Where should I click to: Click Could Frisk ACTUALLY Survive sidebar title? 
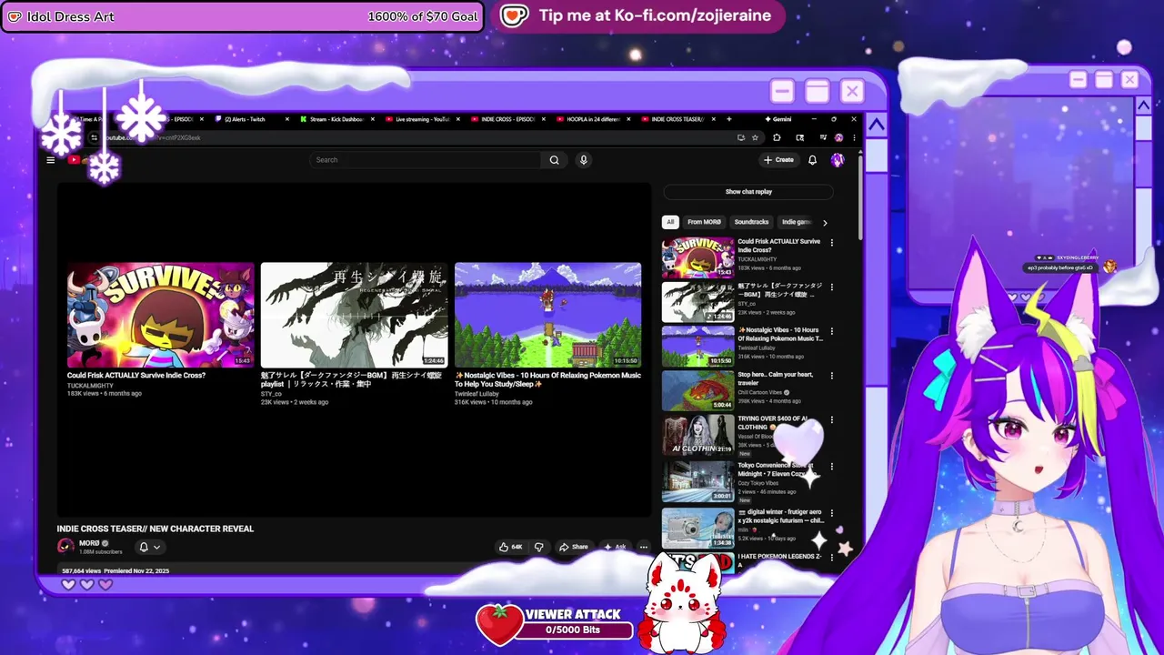(x=778, y=246)
